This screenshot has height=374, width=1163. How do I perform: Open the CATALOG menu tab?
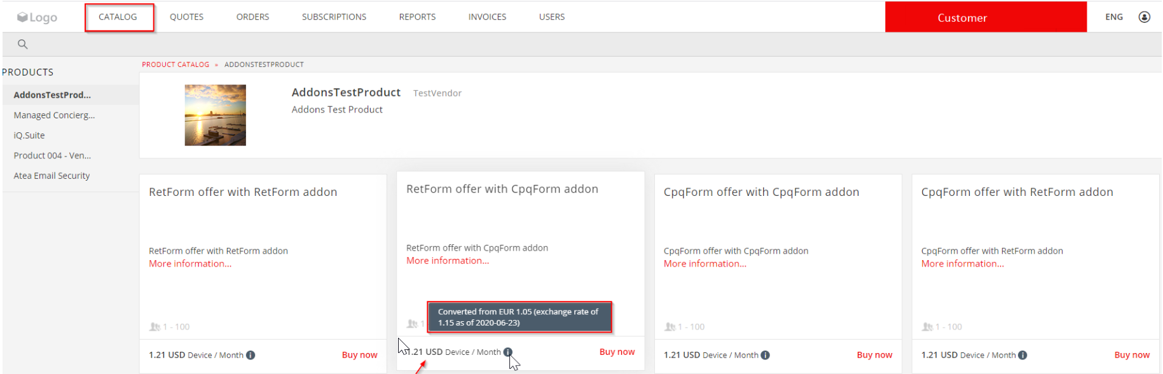[119, 17]
